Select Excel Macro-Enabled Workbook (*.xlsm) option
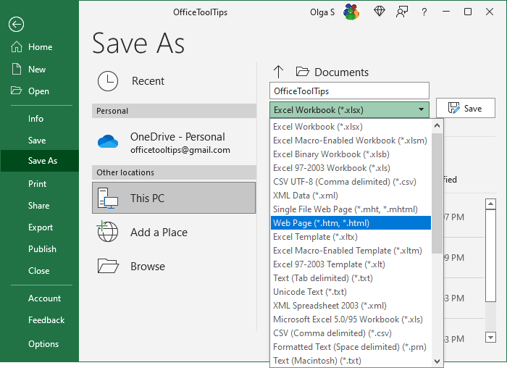This screenshot has width=507, height=368. point(351,141)
